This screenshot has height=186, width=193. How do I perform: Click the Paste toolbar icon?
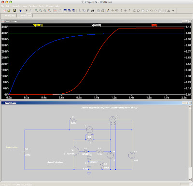click(88, 11)
